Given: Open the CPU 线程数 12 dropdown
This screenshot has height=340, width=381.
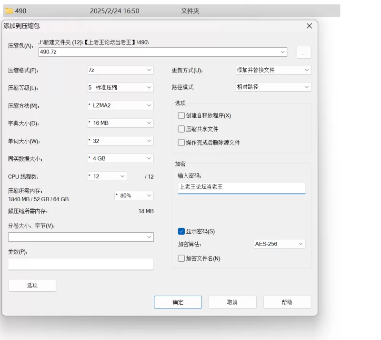Looking at the screenshot, I should pyautogui.click(x=107, y=176).
